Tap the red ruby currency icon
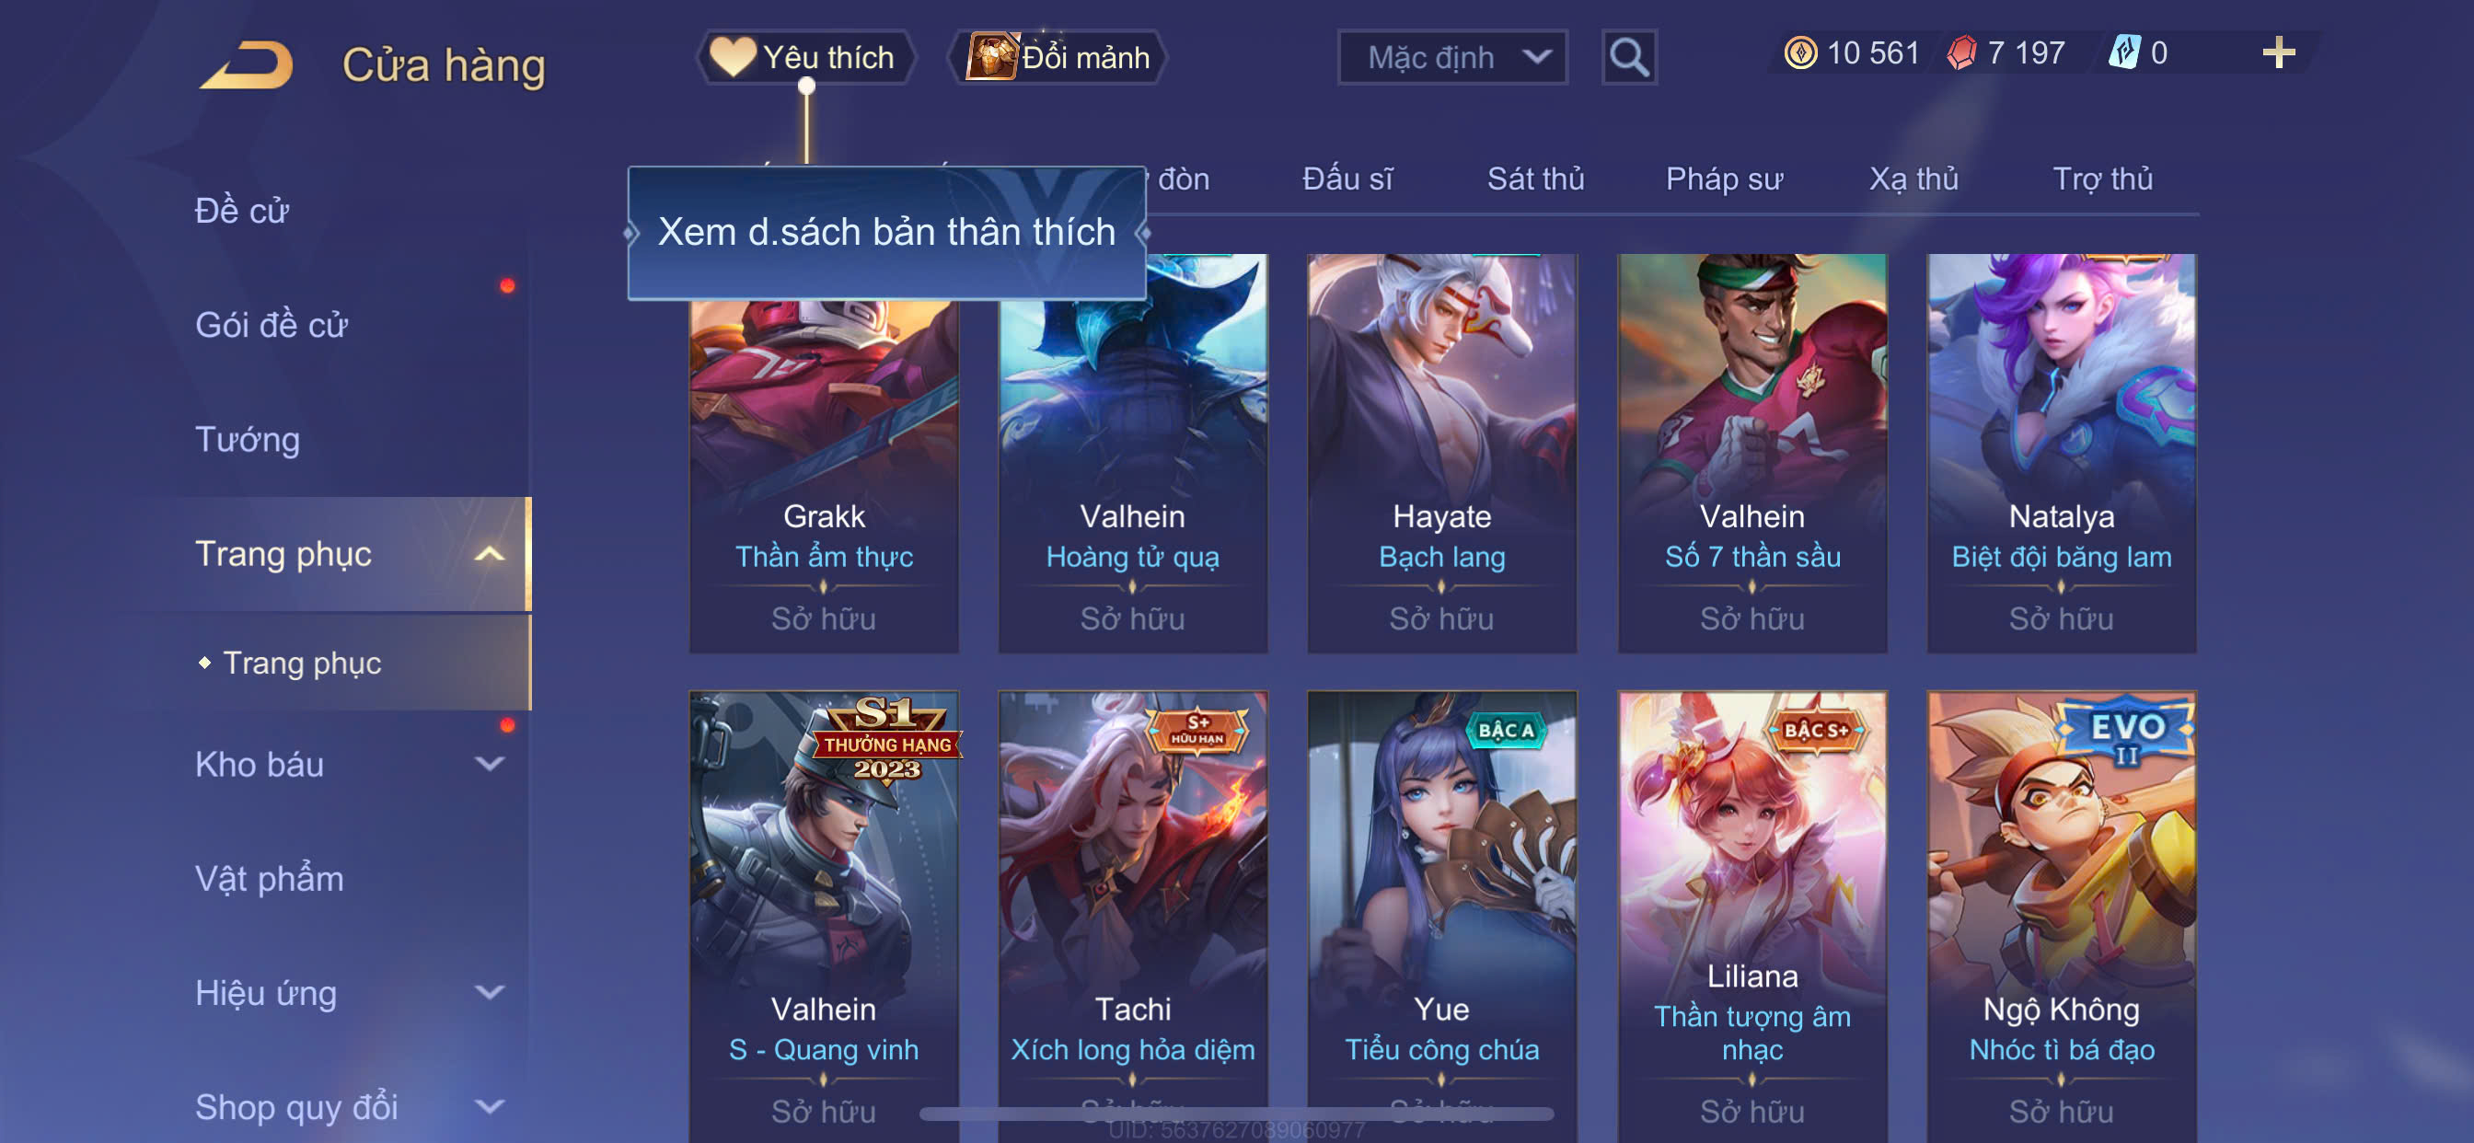The height and width of the screenshot is (1143, 2474). pos(1961,52)
